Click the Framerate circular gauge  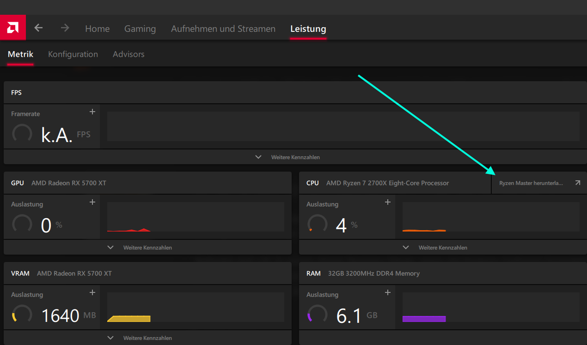tap(22, 134)
